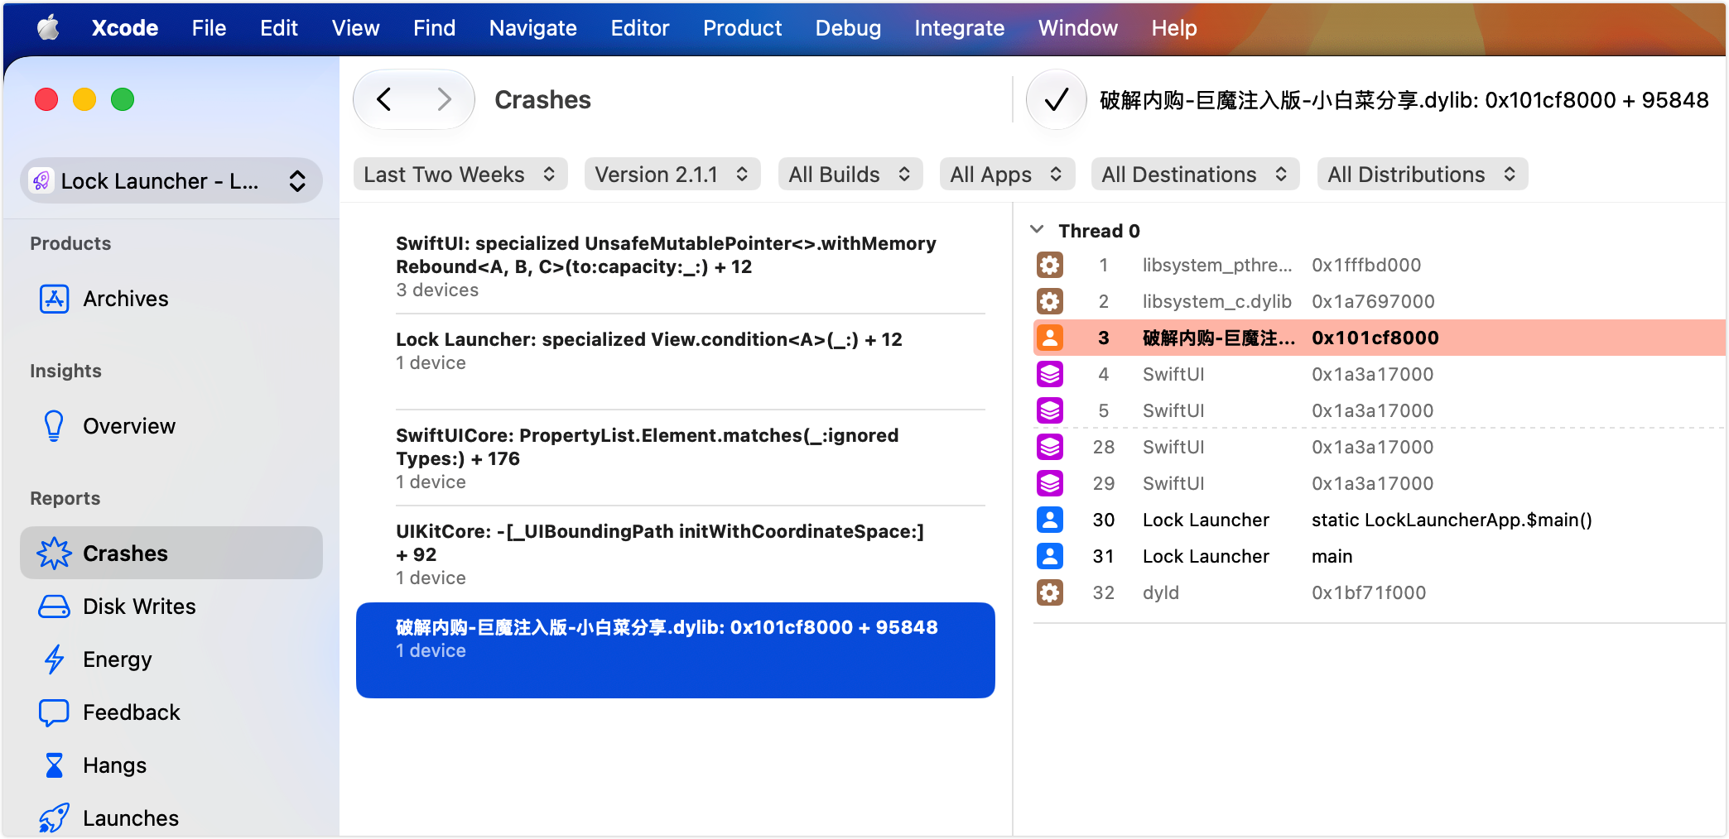Click the purple SwiftUI icon on frame 28

tap(1050, 447)
